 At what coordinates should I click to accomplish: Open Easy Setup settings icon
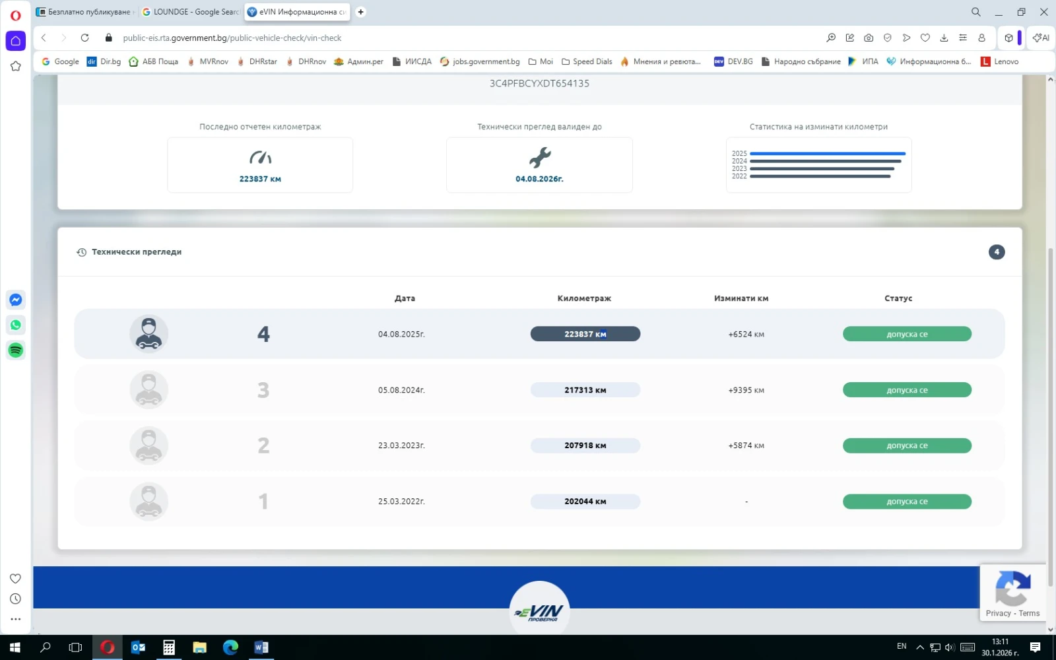point(963,38)
